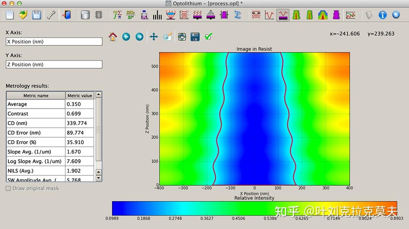Select the 'Contrast' metric name cell
409x229 pixels.
(36, 114)
